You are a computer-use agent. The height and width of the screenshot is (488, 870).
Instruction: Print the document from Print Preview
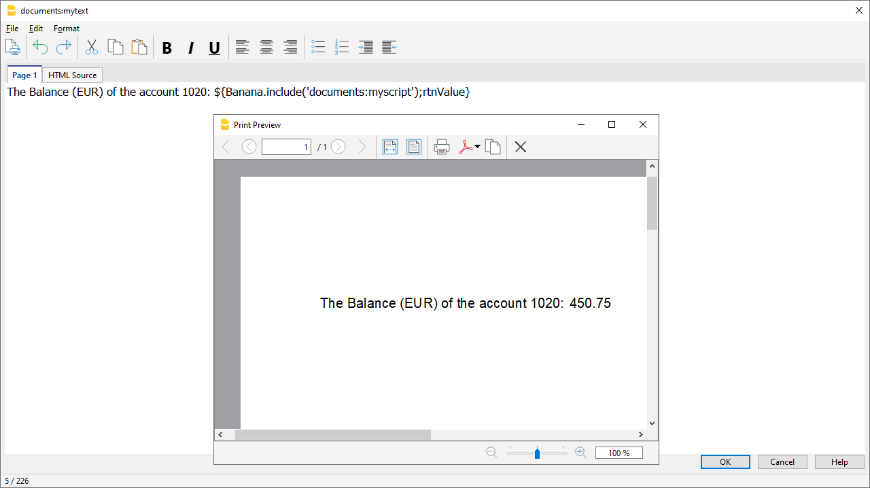point(442,147)
